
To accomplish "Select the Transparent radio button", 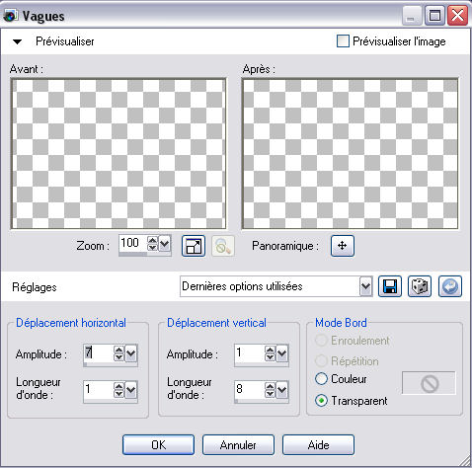I will tap(321, 401).
